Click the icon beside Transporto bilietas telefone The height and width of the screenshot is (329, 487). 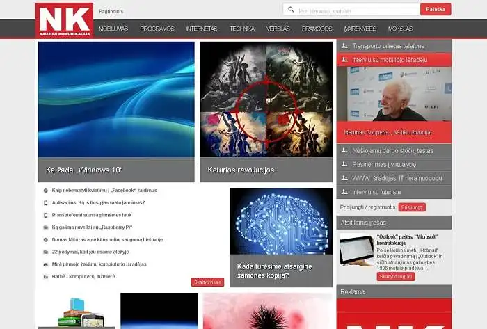pyautogui.click(x=344, y=46)
